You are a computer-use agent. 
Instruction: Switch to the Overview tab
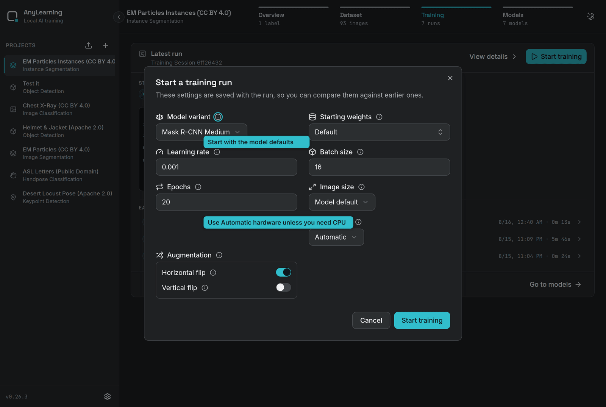(x=294, y=17)
